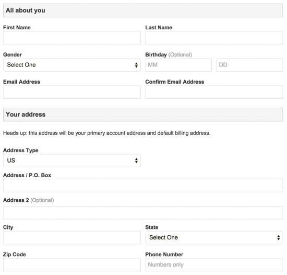Click the Last Name text box
Image resolution: width=287 pixels, height=275 pixels.
214,38
